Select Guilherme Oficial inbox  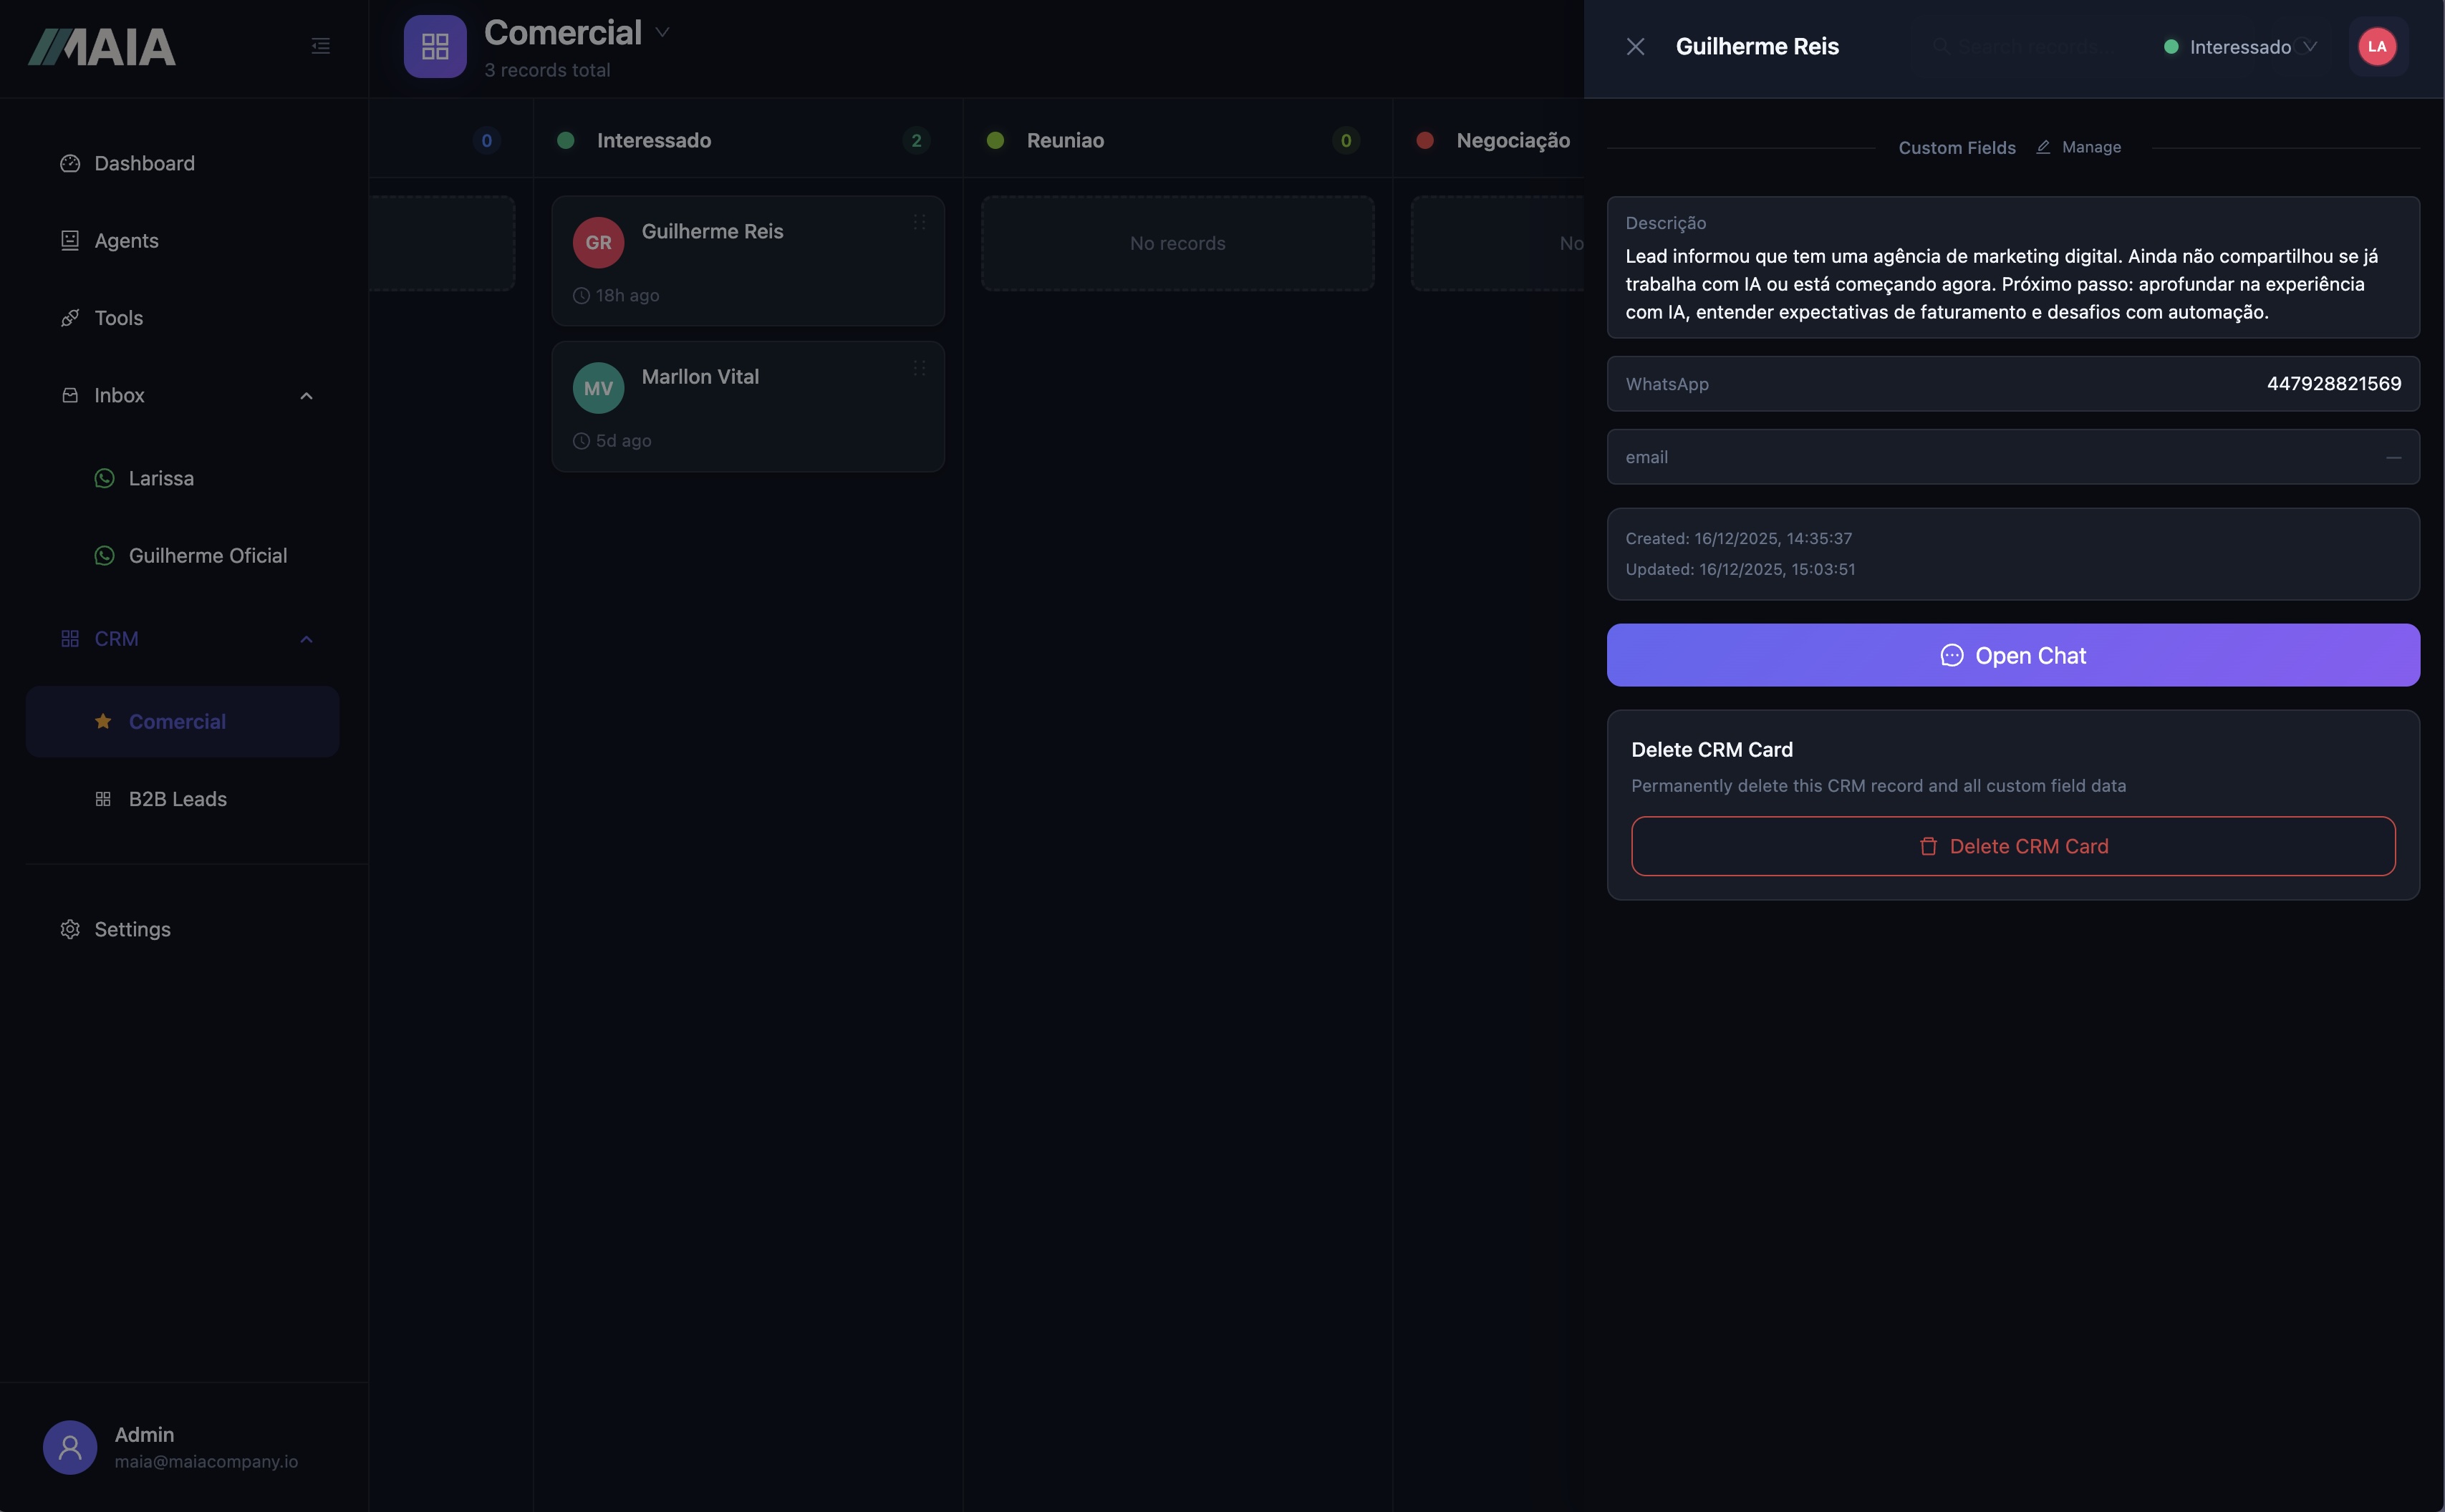pyautogui.click(x=207, y=555)
